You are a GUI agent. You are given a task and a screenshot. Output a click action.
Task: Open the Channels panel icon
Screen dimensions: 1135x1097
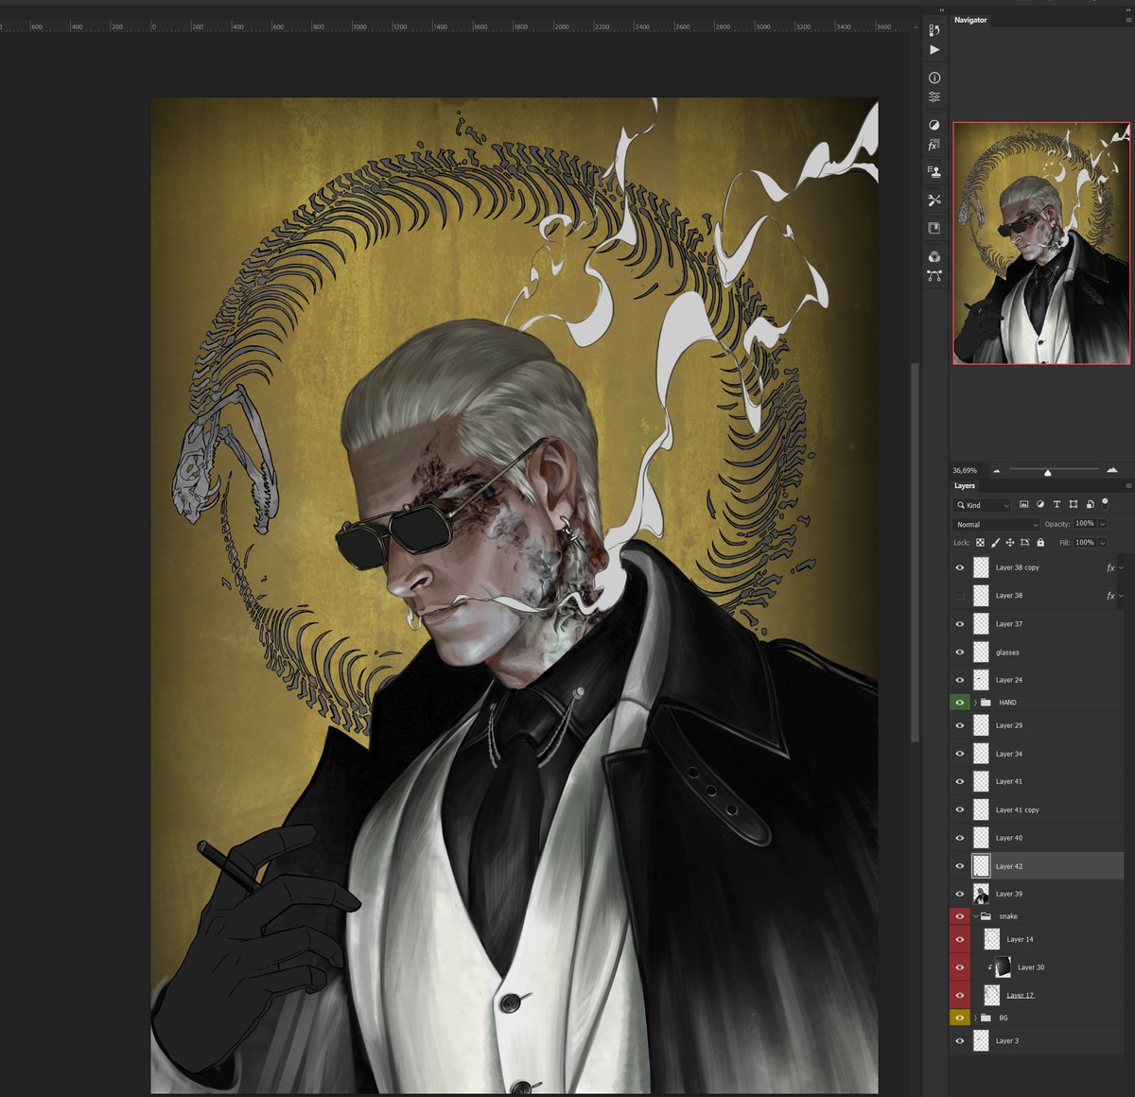pos(934,257)
